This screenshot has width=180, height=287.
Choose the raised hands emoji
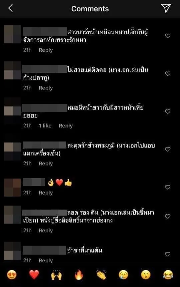(56, 275)
